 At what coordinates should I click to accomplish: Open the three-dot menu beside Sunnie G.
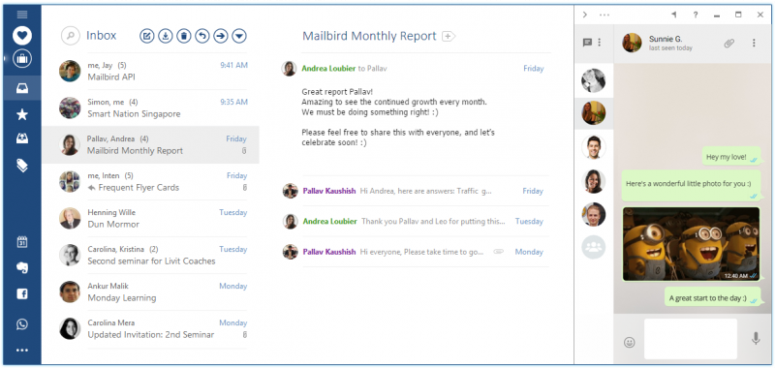click(754, 43)
